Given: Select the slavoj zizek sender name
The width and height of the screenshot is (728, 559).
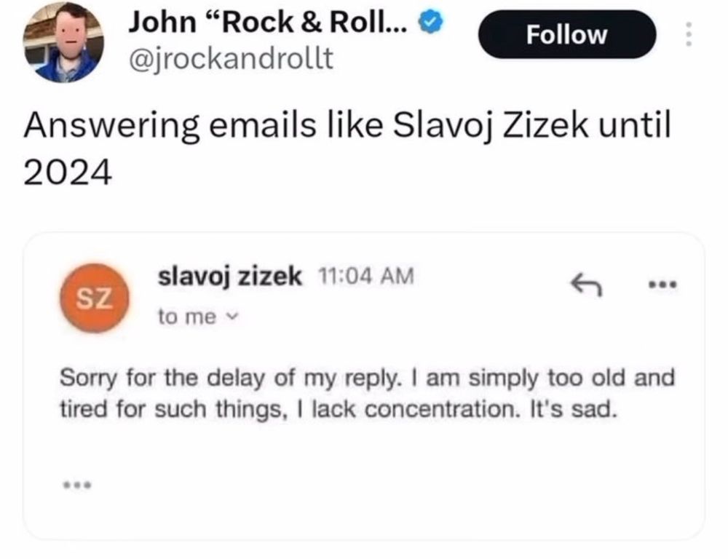Looking at the screenshot, I should point(229,274).
